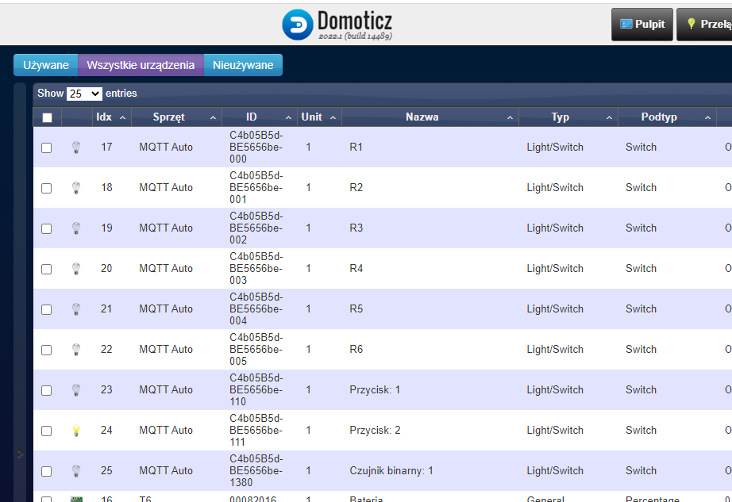Click device name Przycisk: 1
Viewport: 732px width, 502px height.
375,390
